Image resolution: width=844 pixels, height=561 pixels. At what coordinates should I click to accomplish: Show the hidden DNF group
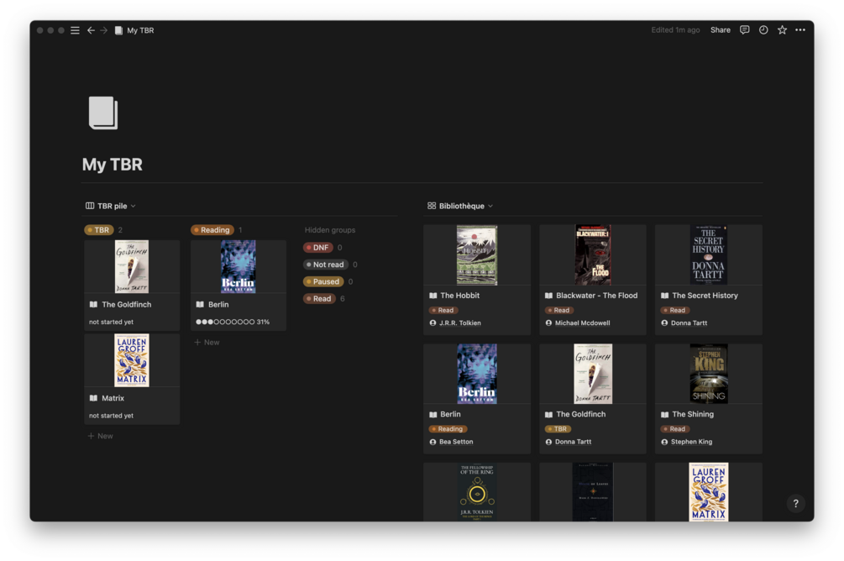click(x=318, y=248)
